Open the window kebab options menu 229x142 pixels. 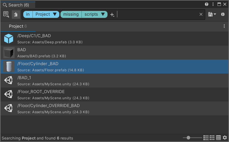point(213,4)
